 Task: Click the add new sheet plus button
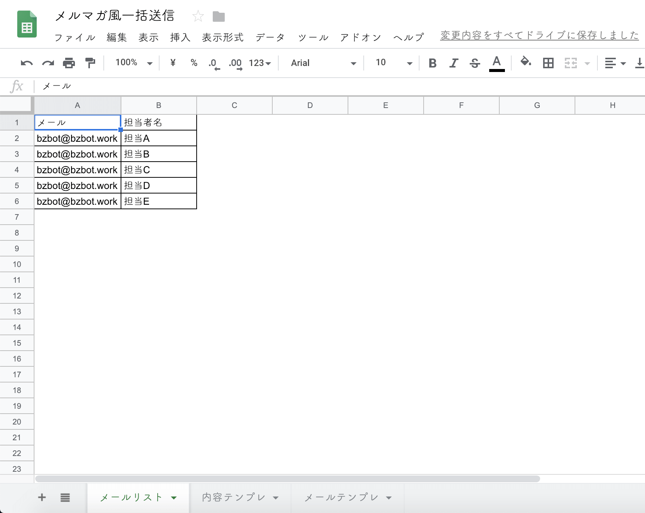click(42, 498)
